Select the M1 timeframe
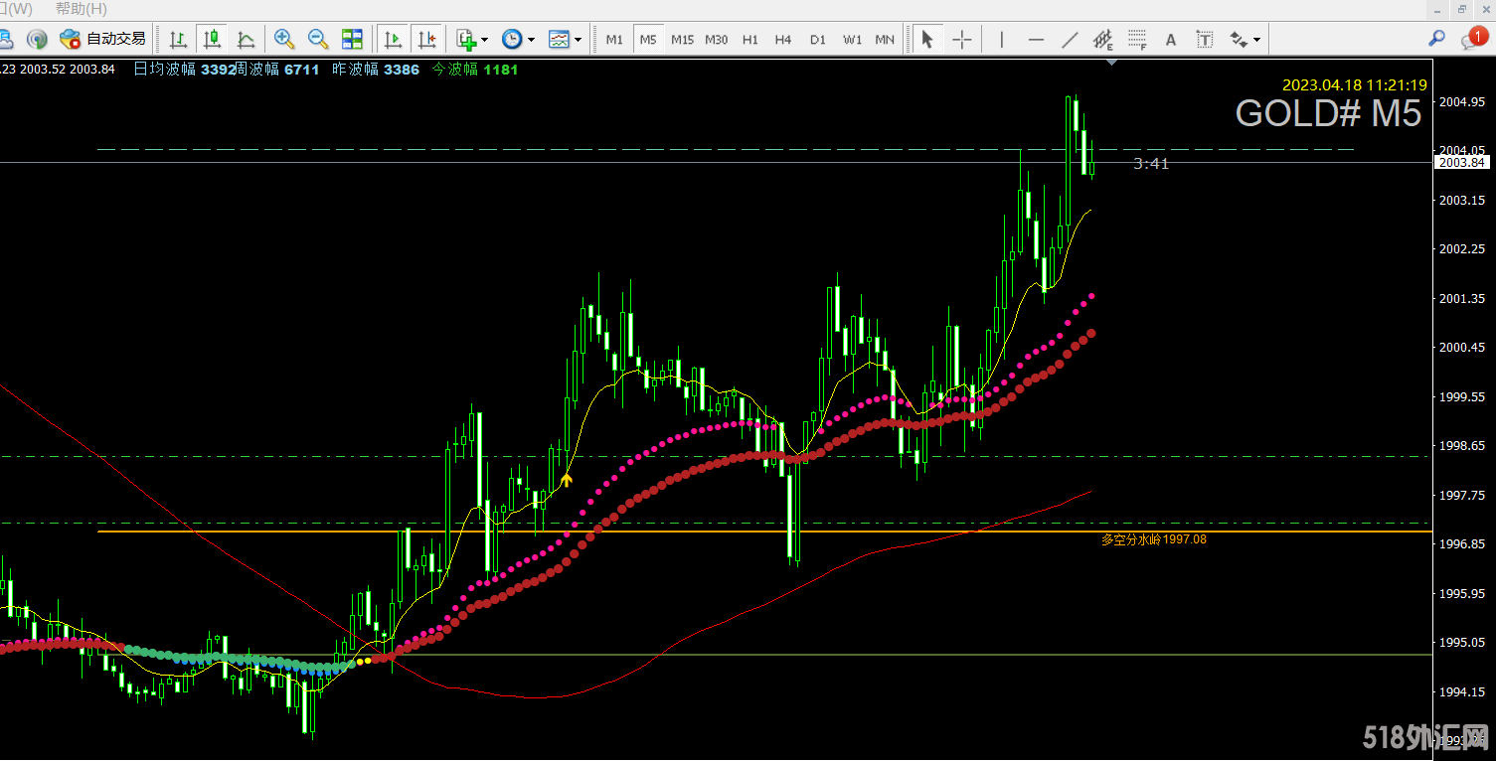This screenshot has height=761, width=1496. point(614,40)
